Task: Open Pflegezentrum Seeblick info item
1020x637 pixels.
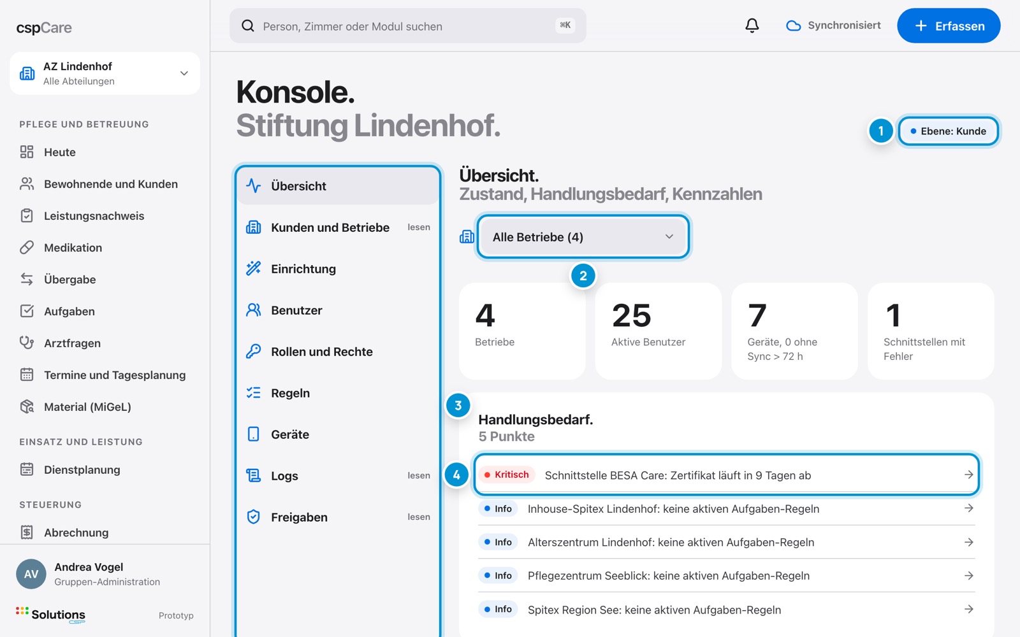Action: 726,576
